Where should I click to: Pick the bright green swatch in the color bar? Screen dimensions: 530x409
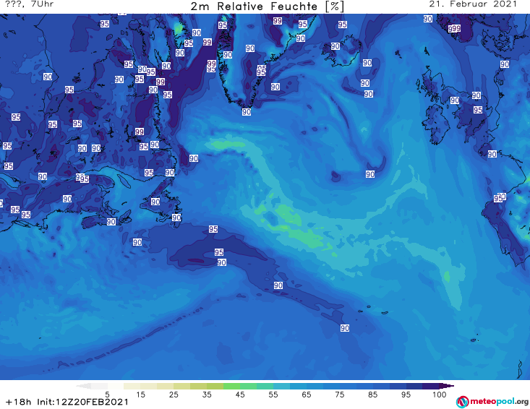(x=231, y=386)
